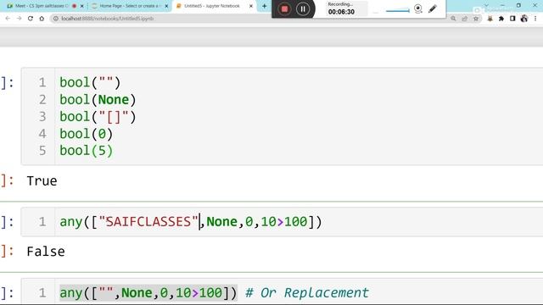Image resolution: width=543 pixels, height=305 pixels.
Task: Click the '# Or Replacement' comment
Action: coord(307,292)
